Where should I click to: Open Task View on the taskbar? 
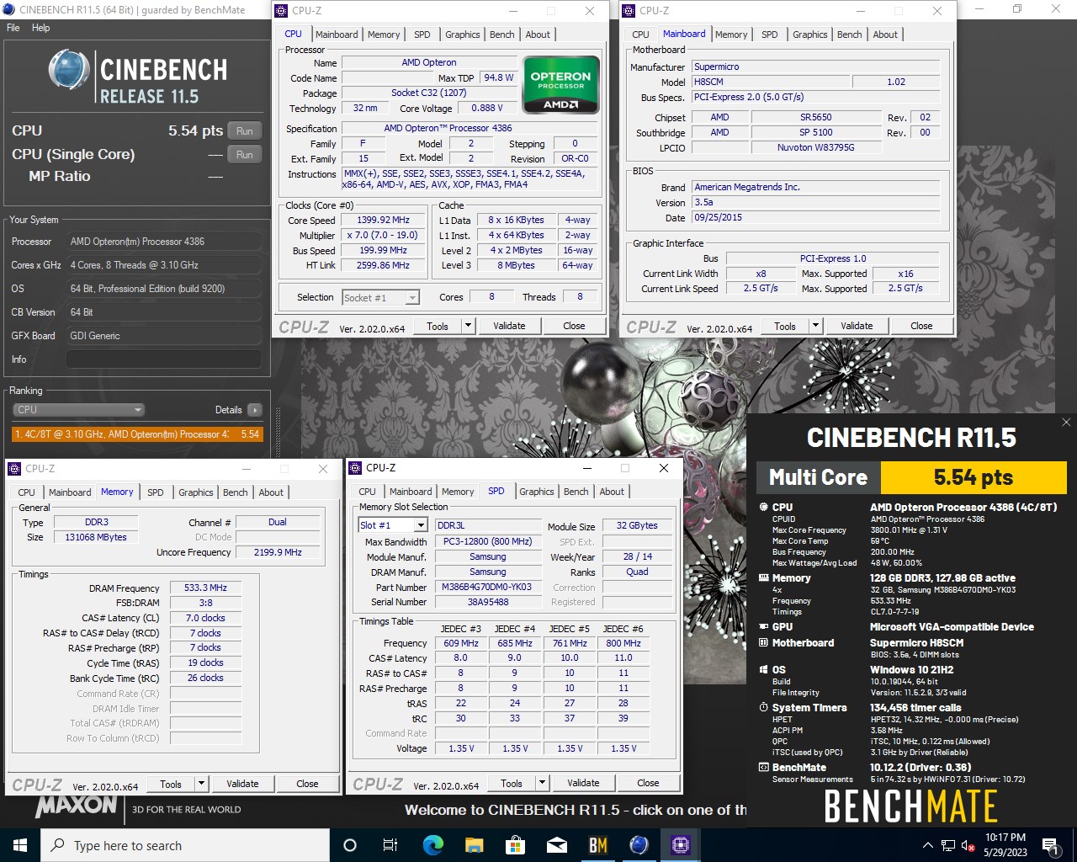[x=390, y=845]
